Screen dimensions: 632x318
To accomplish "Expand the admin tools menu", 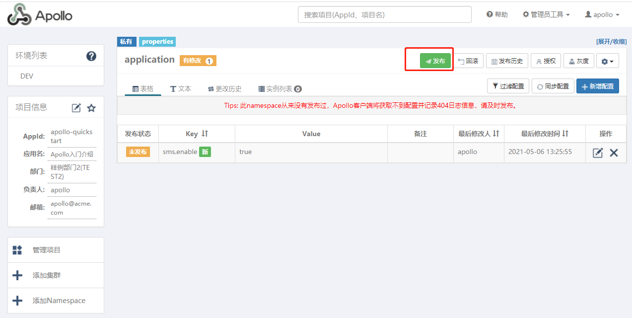I will click(x=546, y=14).
